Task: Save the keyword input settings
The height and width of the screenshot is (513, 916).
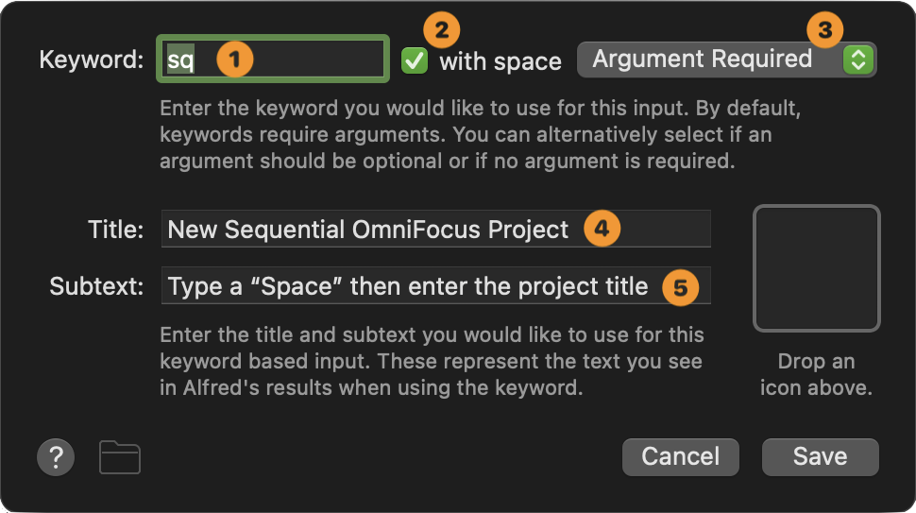Action: tap(820, 456)
